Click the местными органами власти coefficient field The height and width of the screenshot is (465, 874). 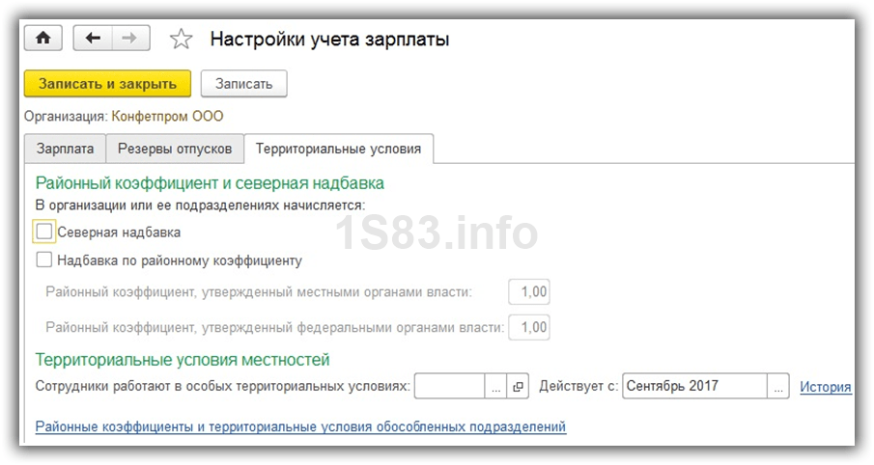529,292
